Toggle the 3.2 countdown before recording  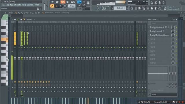pos(63,2)
